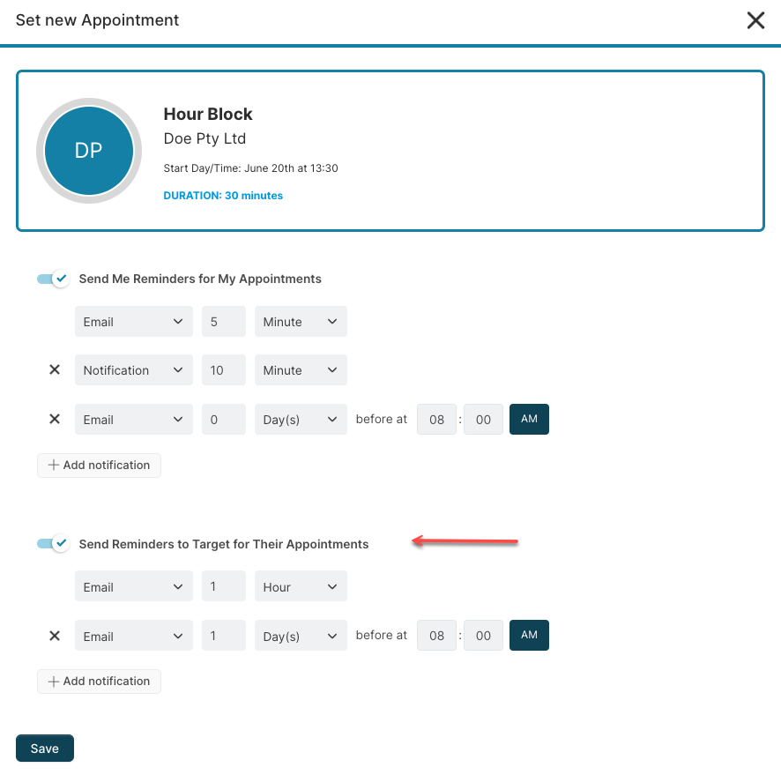Open the Notification type dropdown
The width and height of the screenshot is (781, 775).
pos(133,369)
